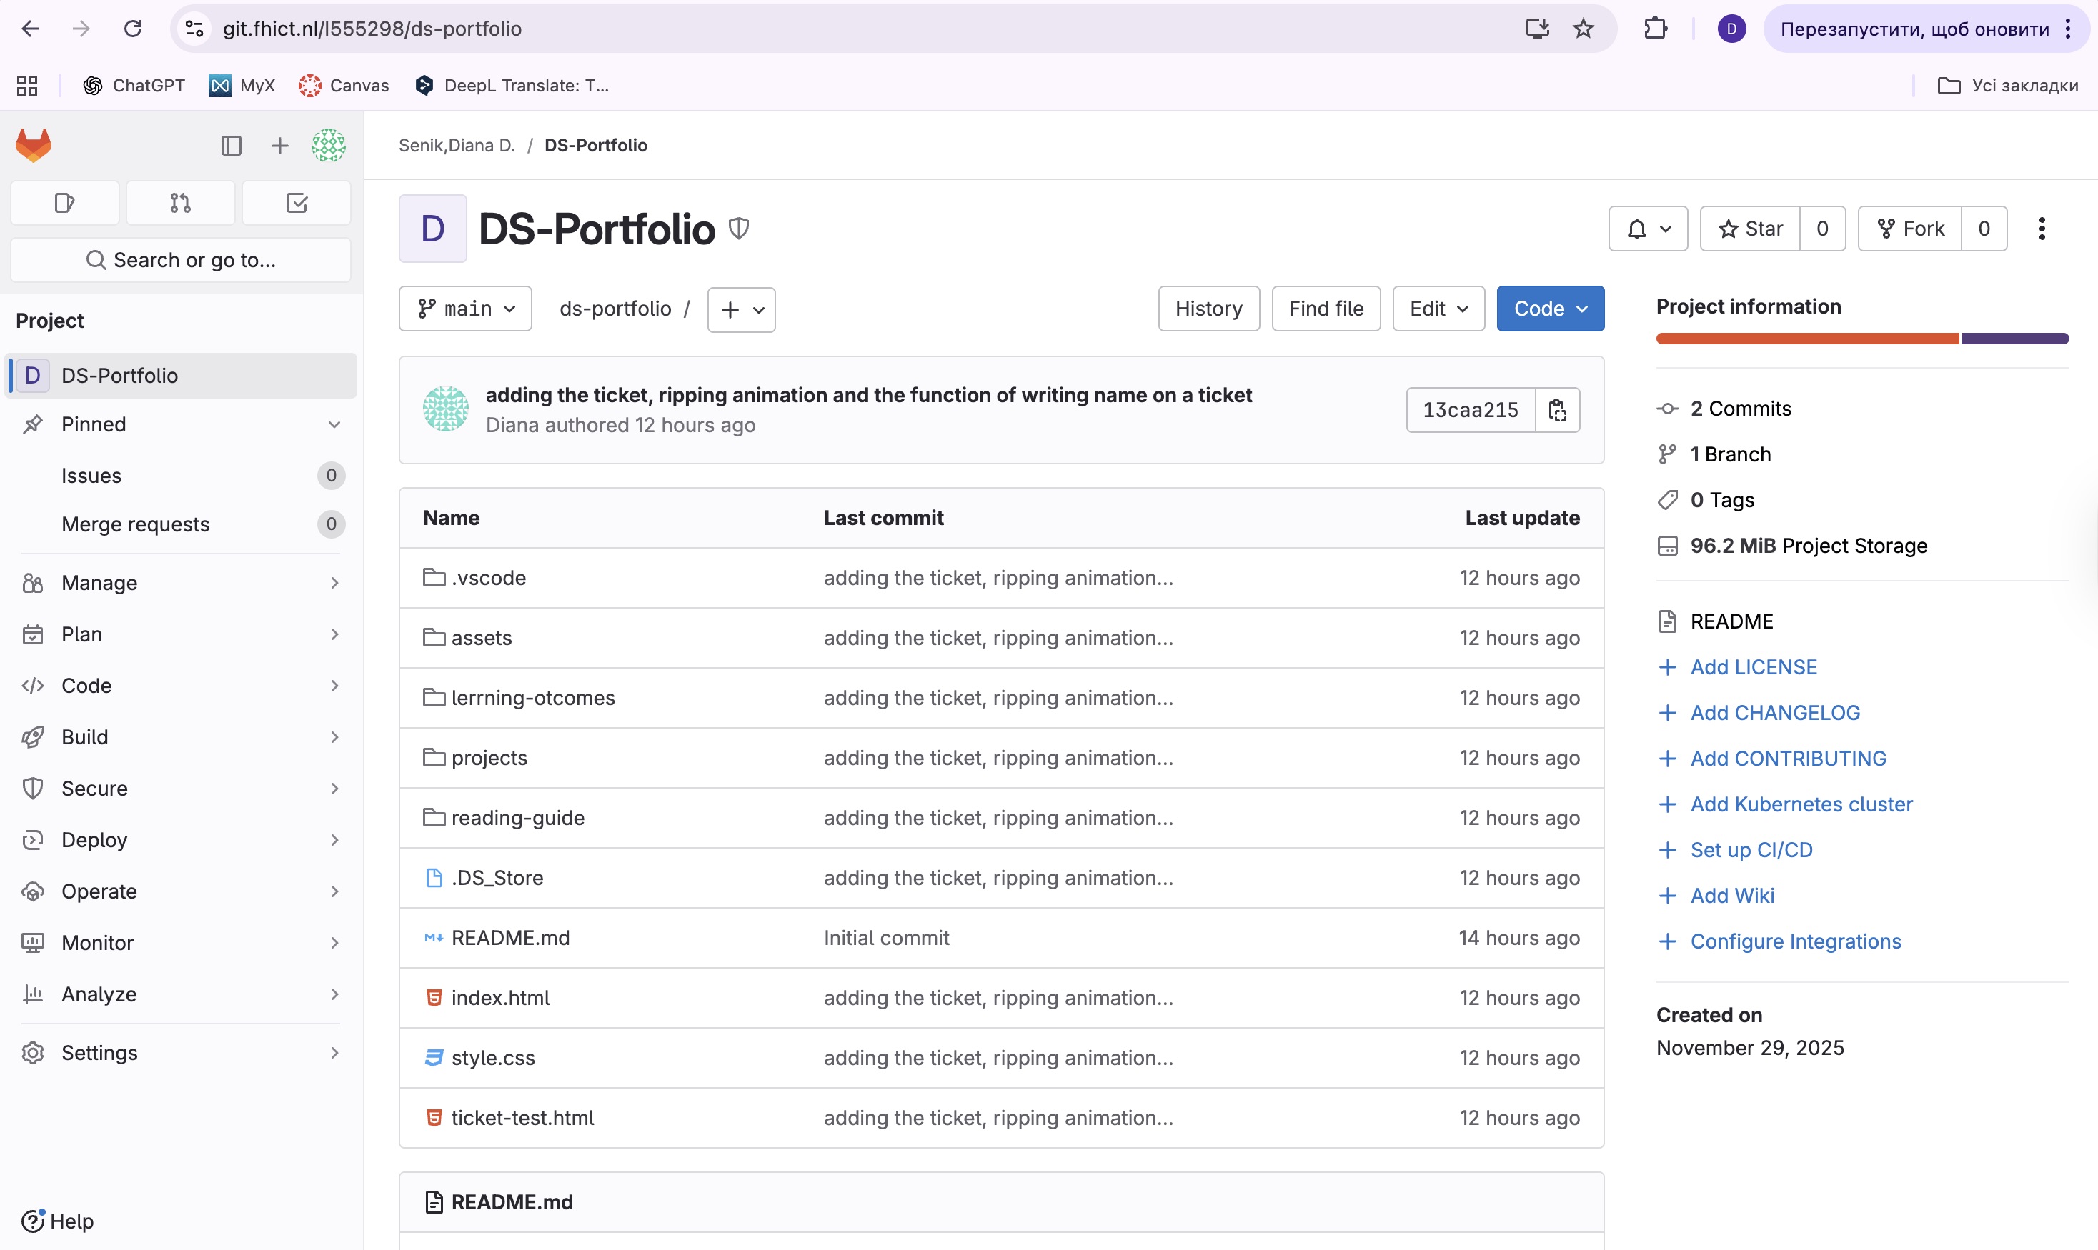Screen dimensions: 2098x1250
Task: Open the to-do list shortcut icon
Action: (297, 203)
